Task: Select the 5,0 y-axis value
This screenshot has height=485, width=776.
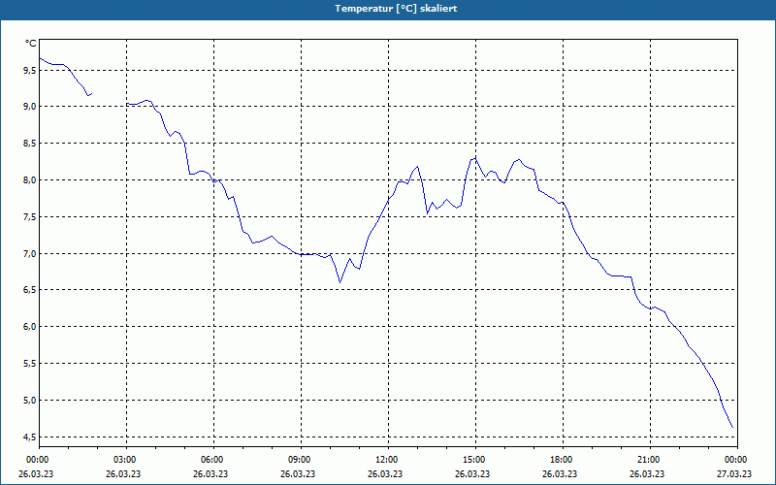Action: tap(30, 400)
